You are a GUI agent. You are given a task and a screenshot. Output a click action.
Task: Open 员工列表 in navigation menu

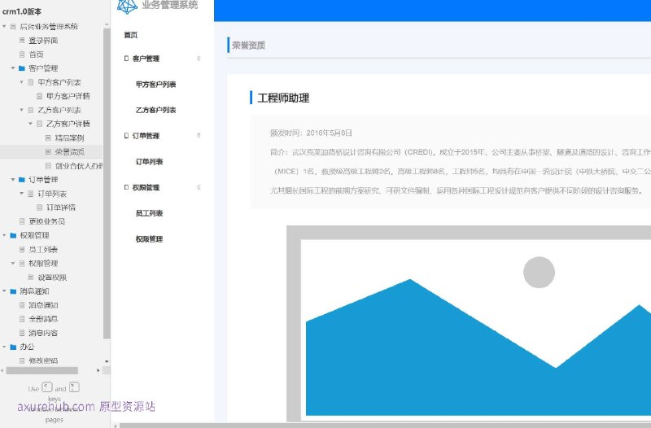pyautogui.click(x=149, y=213)
